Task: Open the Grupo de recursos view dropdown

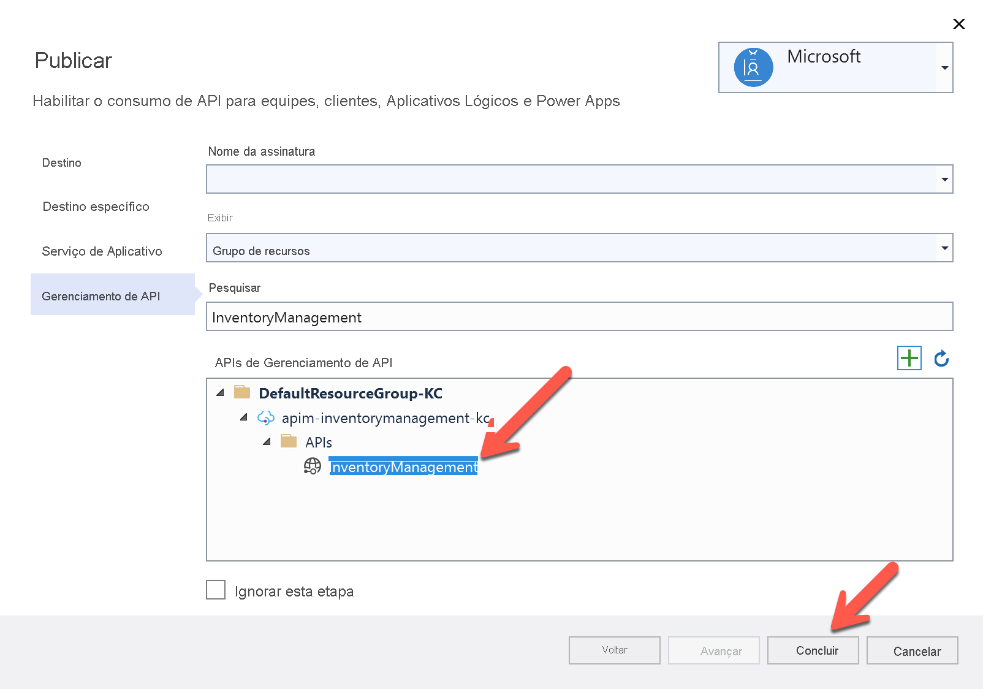Action: pos(579,248)
